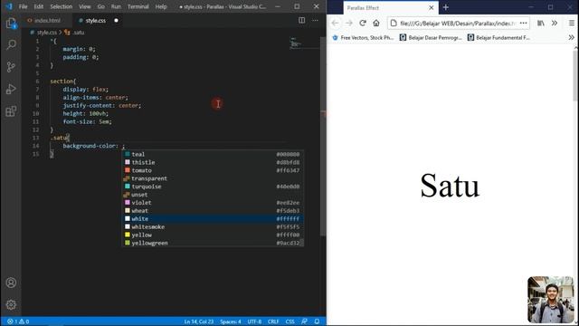
Task: Click the feedback icon in status bar
Action: click(304, 321)
